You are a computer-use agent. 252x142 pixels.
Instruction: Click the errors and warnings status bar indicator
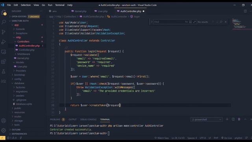coord(12,138)
